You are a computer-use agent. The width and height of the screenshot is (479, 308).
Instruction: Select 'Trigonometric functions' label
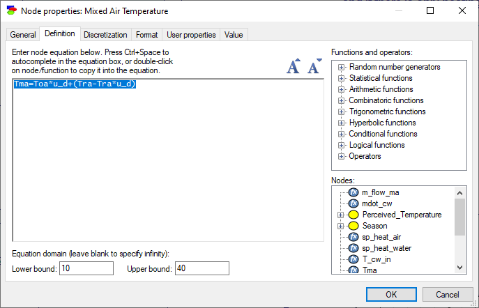point(388,111)
